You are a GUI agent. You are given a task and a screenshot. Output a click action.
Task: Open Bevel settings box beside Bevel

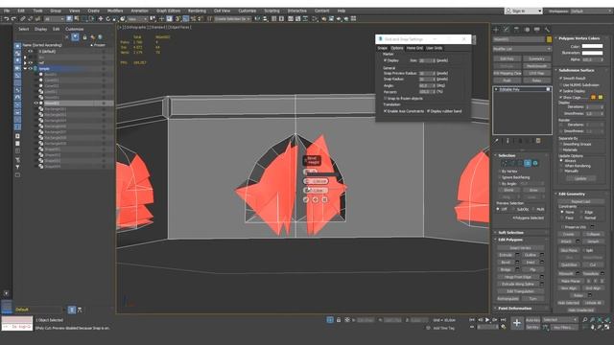[x=517, y=263]
